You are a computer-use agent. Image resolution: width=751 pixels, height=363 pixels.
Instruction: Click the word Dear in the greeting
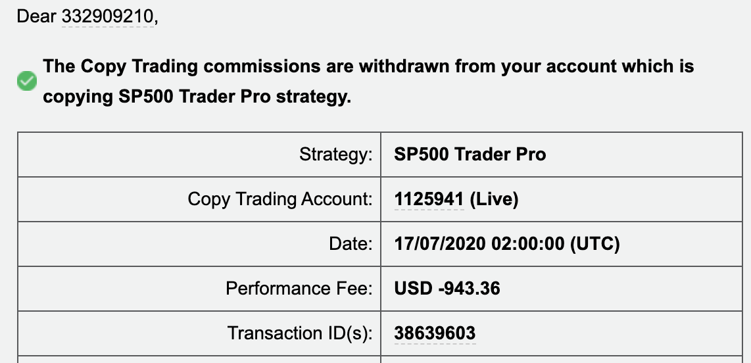pos(36,16)
